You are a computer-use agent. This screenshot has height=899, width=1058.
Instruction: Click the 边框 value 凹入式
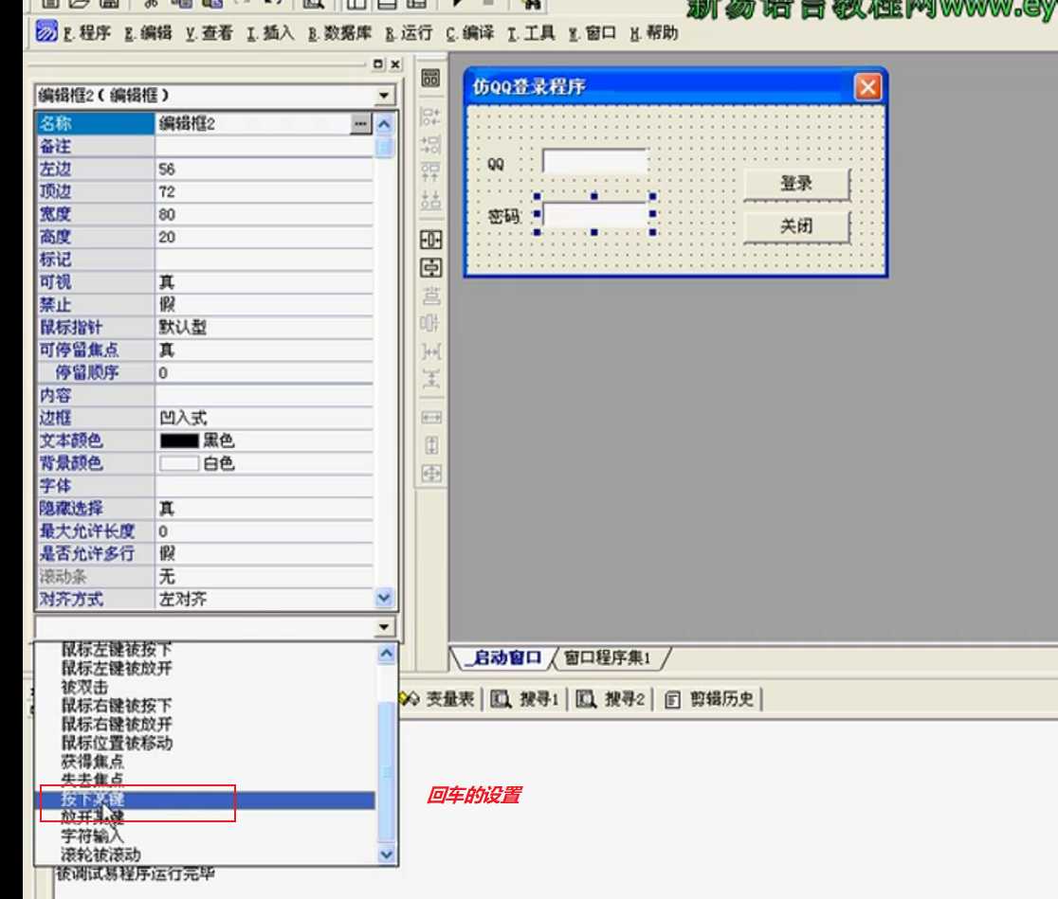183,418
